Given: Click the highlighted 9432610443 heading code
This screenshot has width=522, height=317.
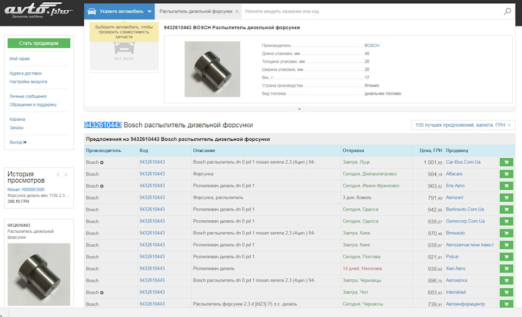Looking at the screenshot, I should 103,125.
